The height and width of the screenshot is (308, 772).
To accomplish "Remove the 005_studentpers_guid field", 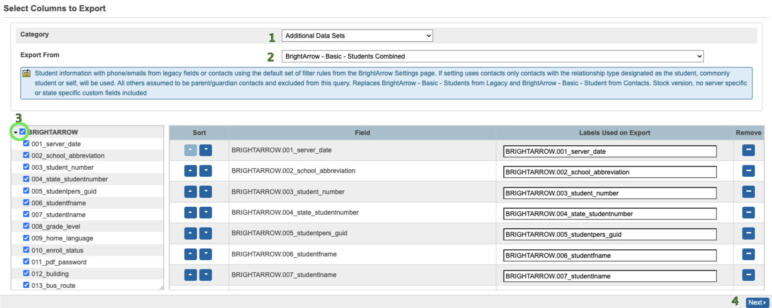I will (749, 233).
